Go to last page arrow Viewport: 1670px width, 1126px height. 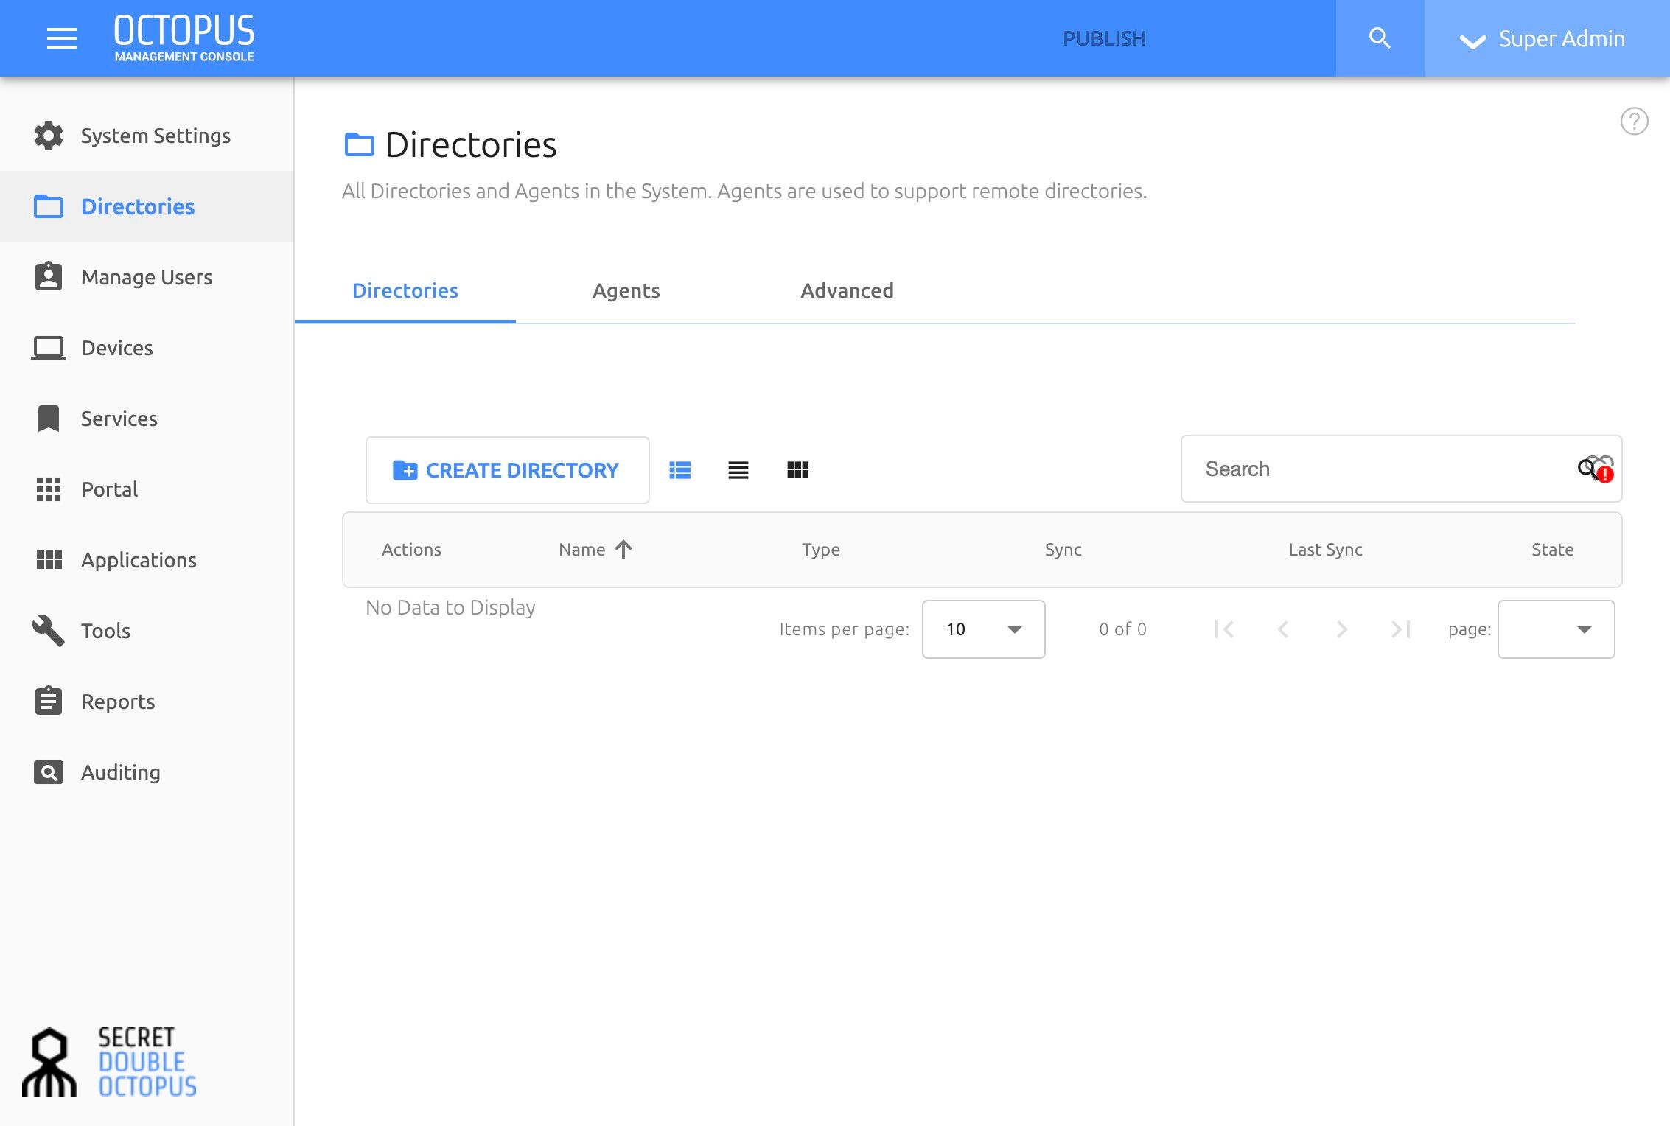point(1401,629)
